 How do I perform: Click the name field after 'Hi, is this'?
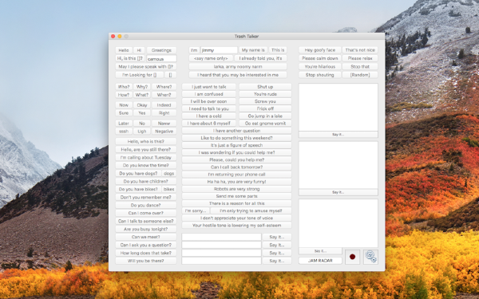(161, 58)
